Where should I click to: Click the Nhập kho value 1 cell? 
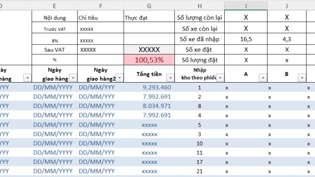199,87
